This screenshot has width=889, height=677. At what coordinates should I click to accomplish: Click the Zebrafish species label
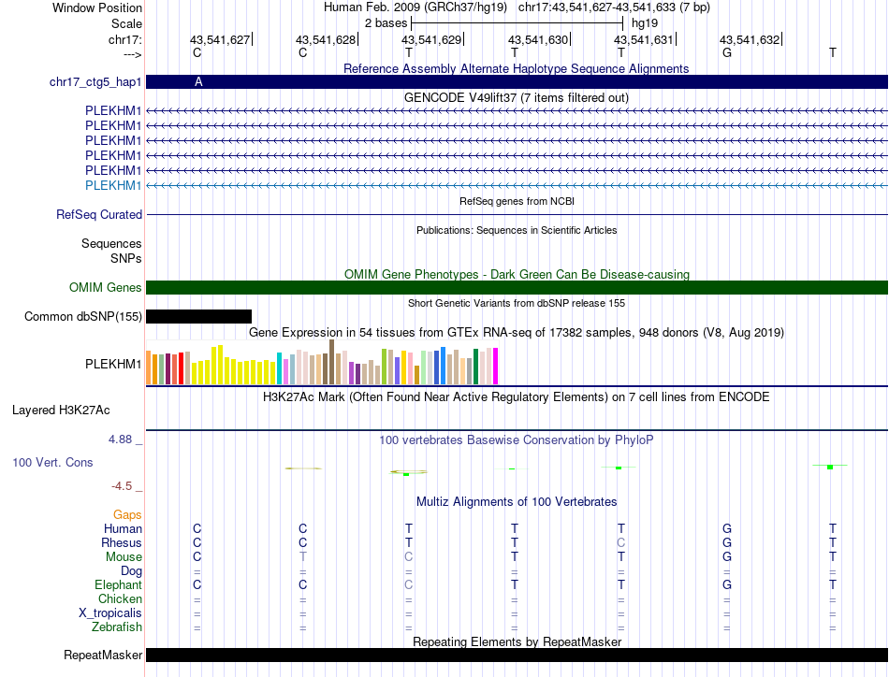(x=117, y=627)
